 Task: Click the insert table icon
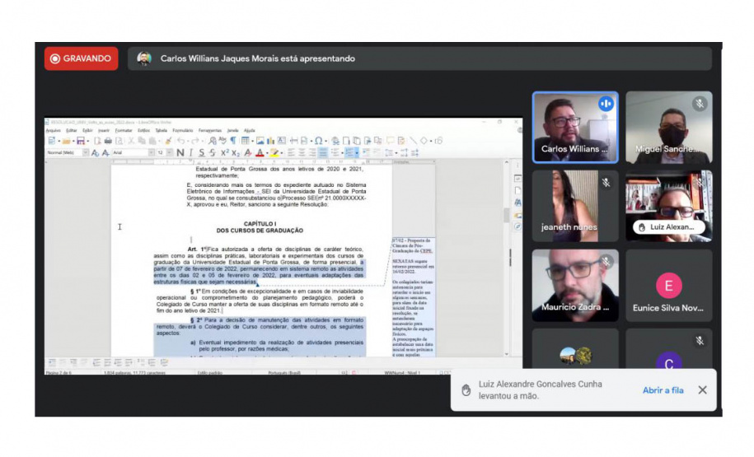point(246,141)
